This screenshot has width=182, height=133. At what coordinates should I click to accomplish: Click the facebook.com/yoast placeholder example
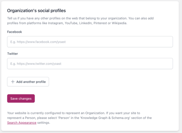pyautogui.click(x=38, y=42)
